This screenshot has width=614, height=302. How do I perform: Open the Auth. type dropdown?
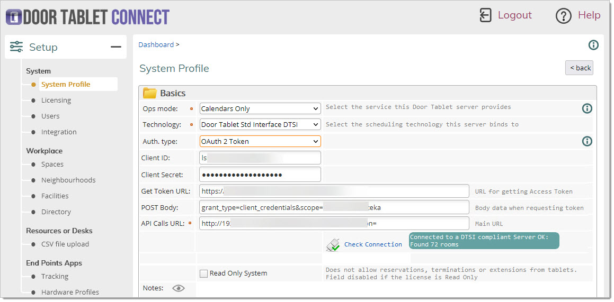[260, 141]
